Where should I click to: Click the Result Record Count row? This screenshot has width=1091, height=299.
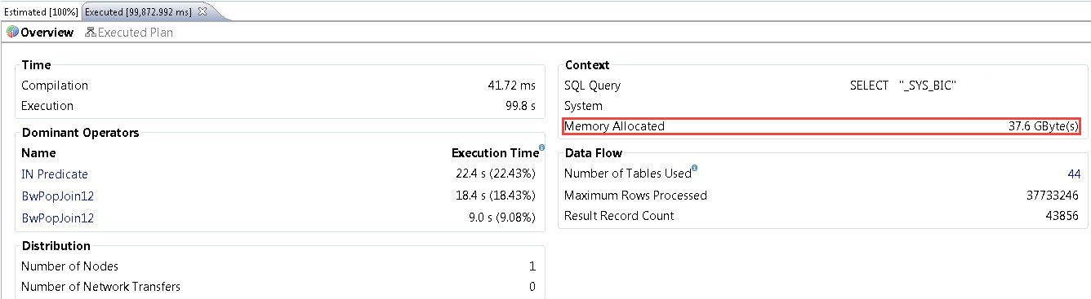coord(822,216)
